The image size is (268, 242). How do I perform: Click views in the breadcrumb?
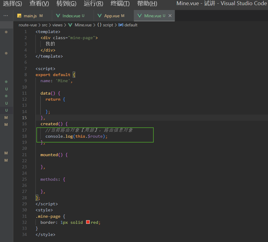[57, 25]
